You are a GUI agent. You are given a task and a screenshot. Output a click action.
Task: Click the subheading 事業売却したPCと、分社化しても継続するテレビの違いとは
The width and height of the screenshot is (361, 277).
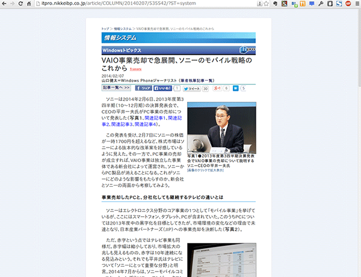click(162, 198)
